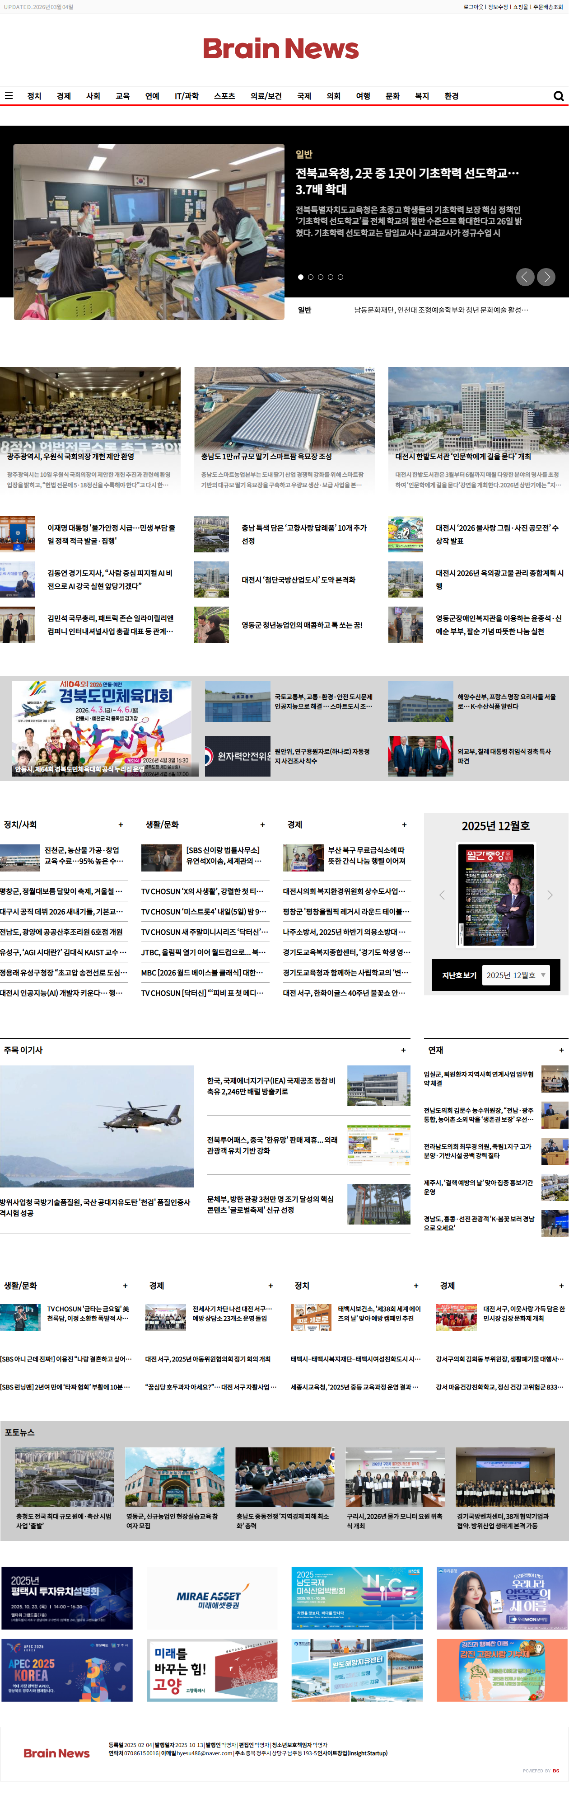Click the 주문배송조회 link
Image resolution: width=569 pixels, height=1809 pixels.
(548, 7)
